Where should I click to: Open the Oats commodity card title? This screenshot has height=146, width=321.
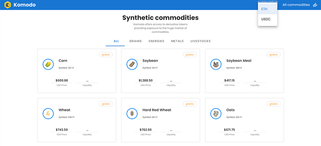click(x=230, y=110)
